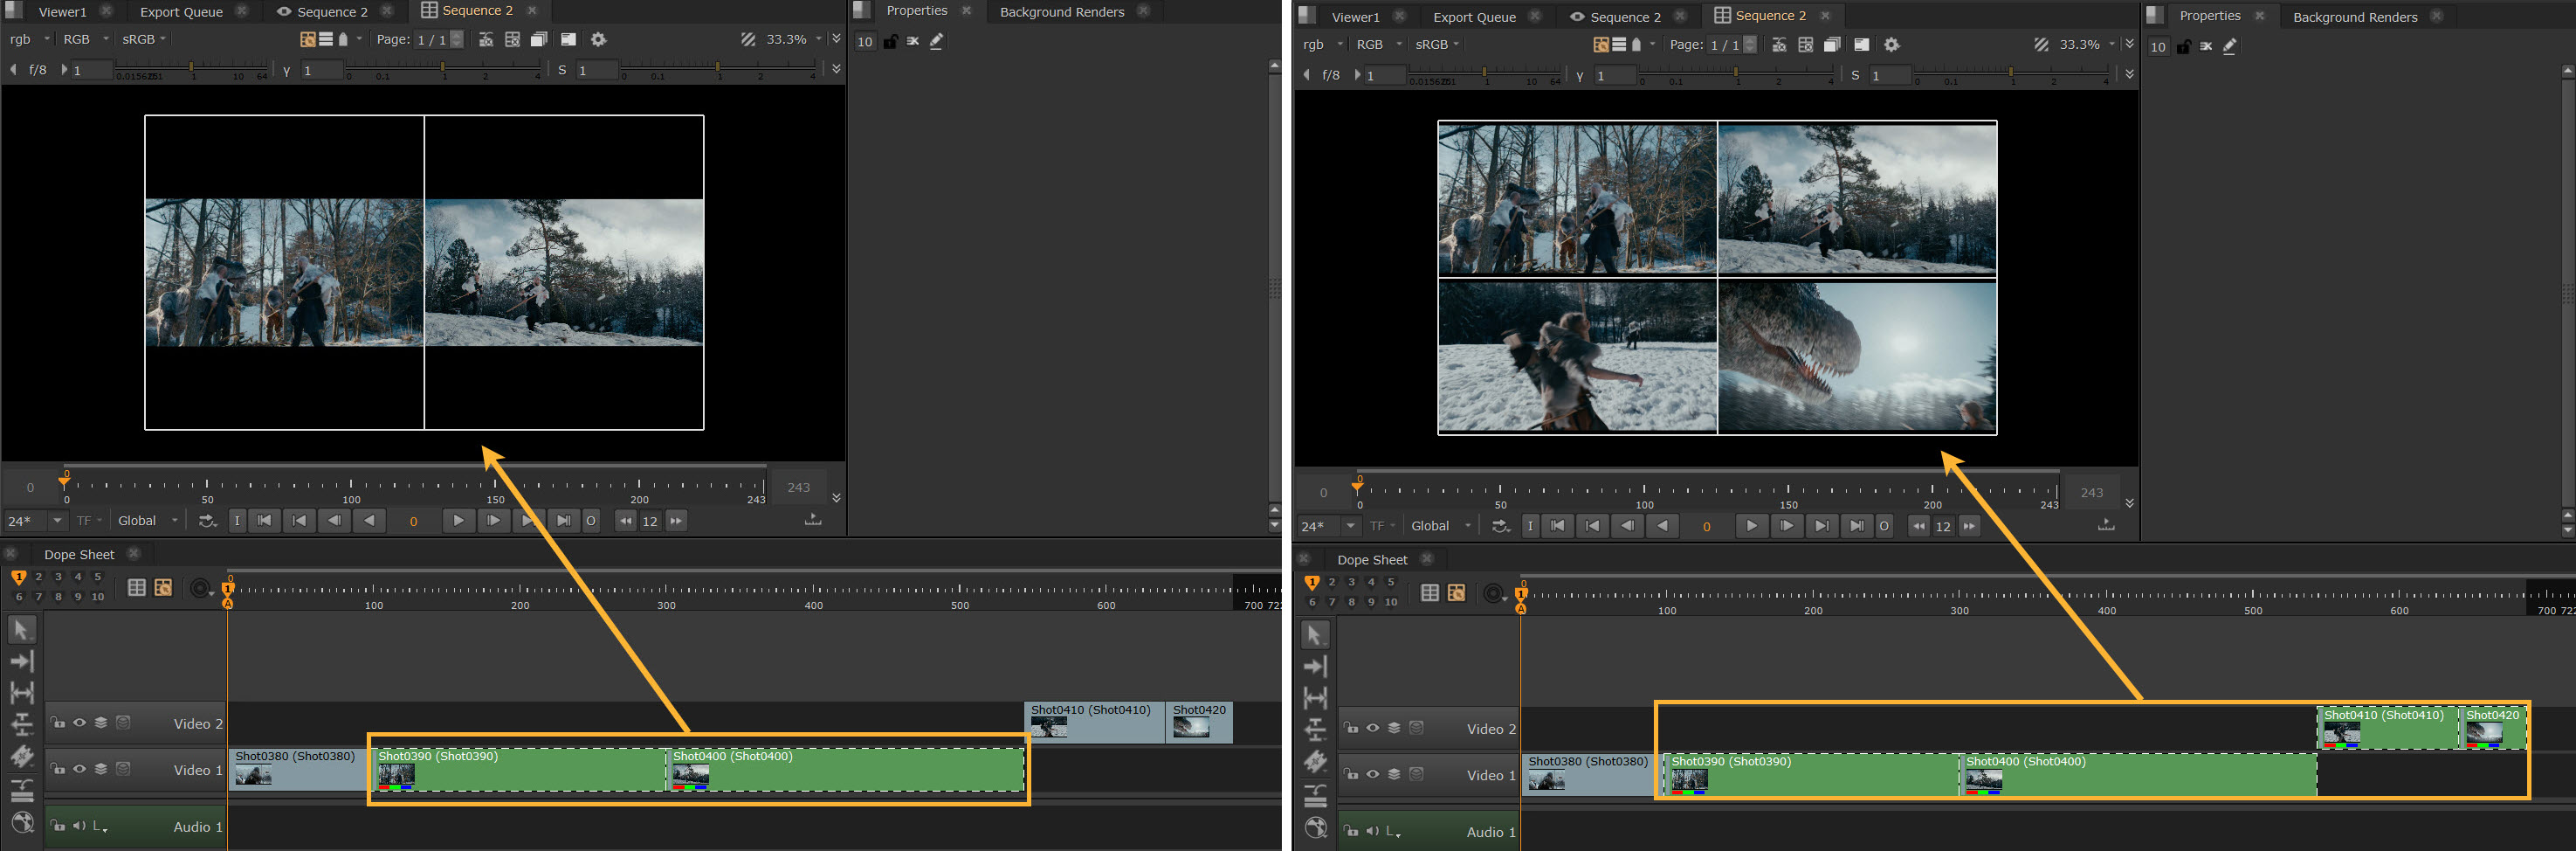Click the saturation slider in right viewer

click(2010, 75)
